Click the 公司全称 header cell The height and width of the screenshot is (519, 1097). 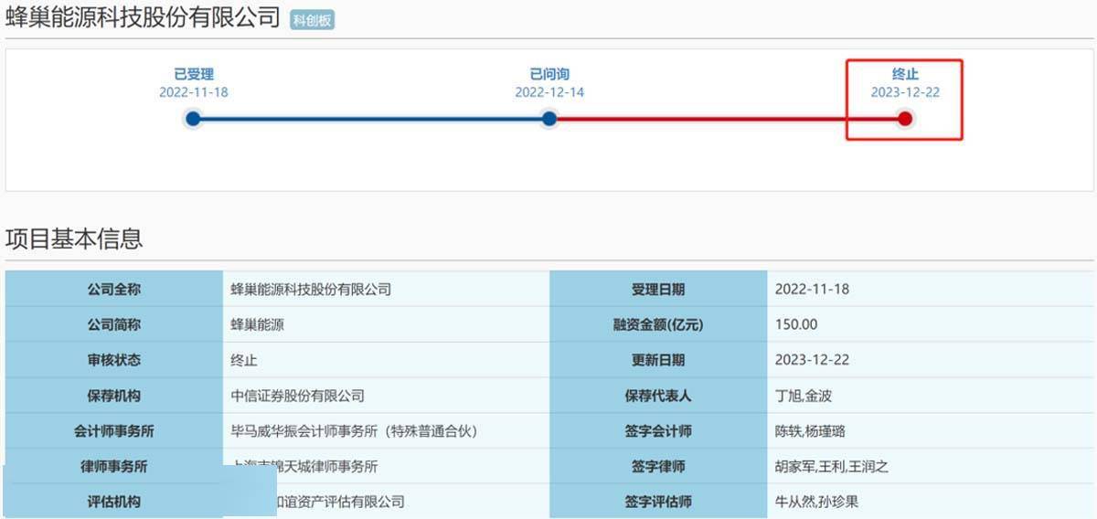pos(114,289)
